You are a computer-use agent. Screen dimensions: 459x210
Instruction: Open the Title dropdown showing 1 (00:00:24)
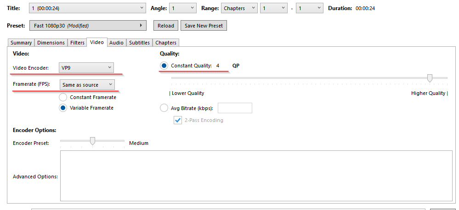[x=87, y=8]
